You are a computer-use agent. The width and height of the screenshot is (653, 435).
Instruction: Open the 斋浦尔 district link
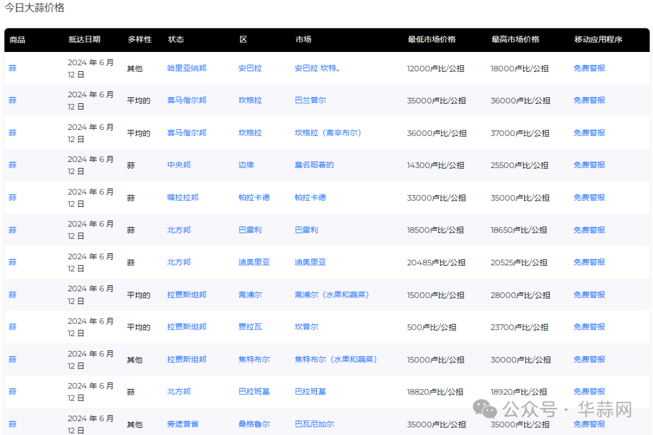coord(250,294)
